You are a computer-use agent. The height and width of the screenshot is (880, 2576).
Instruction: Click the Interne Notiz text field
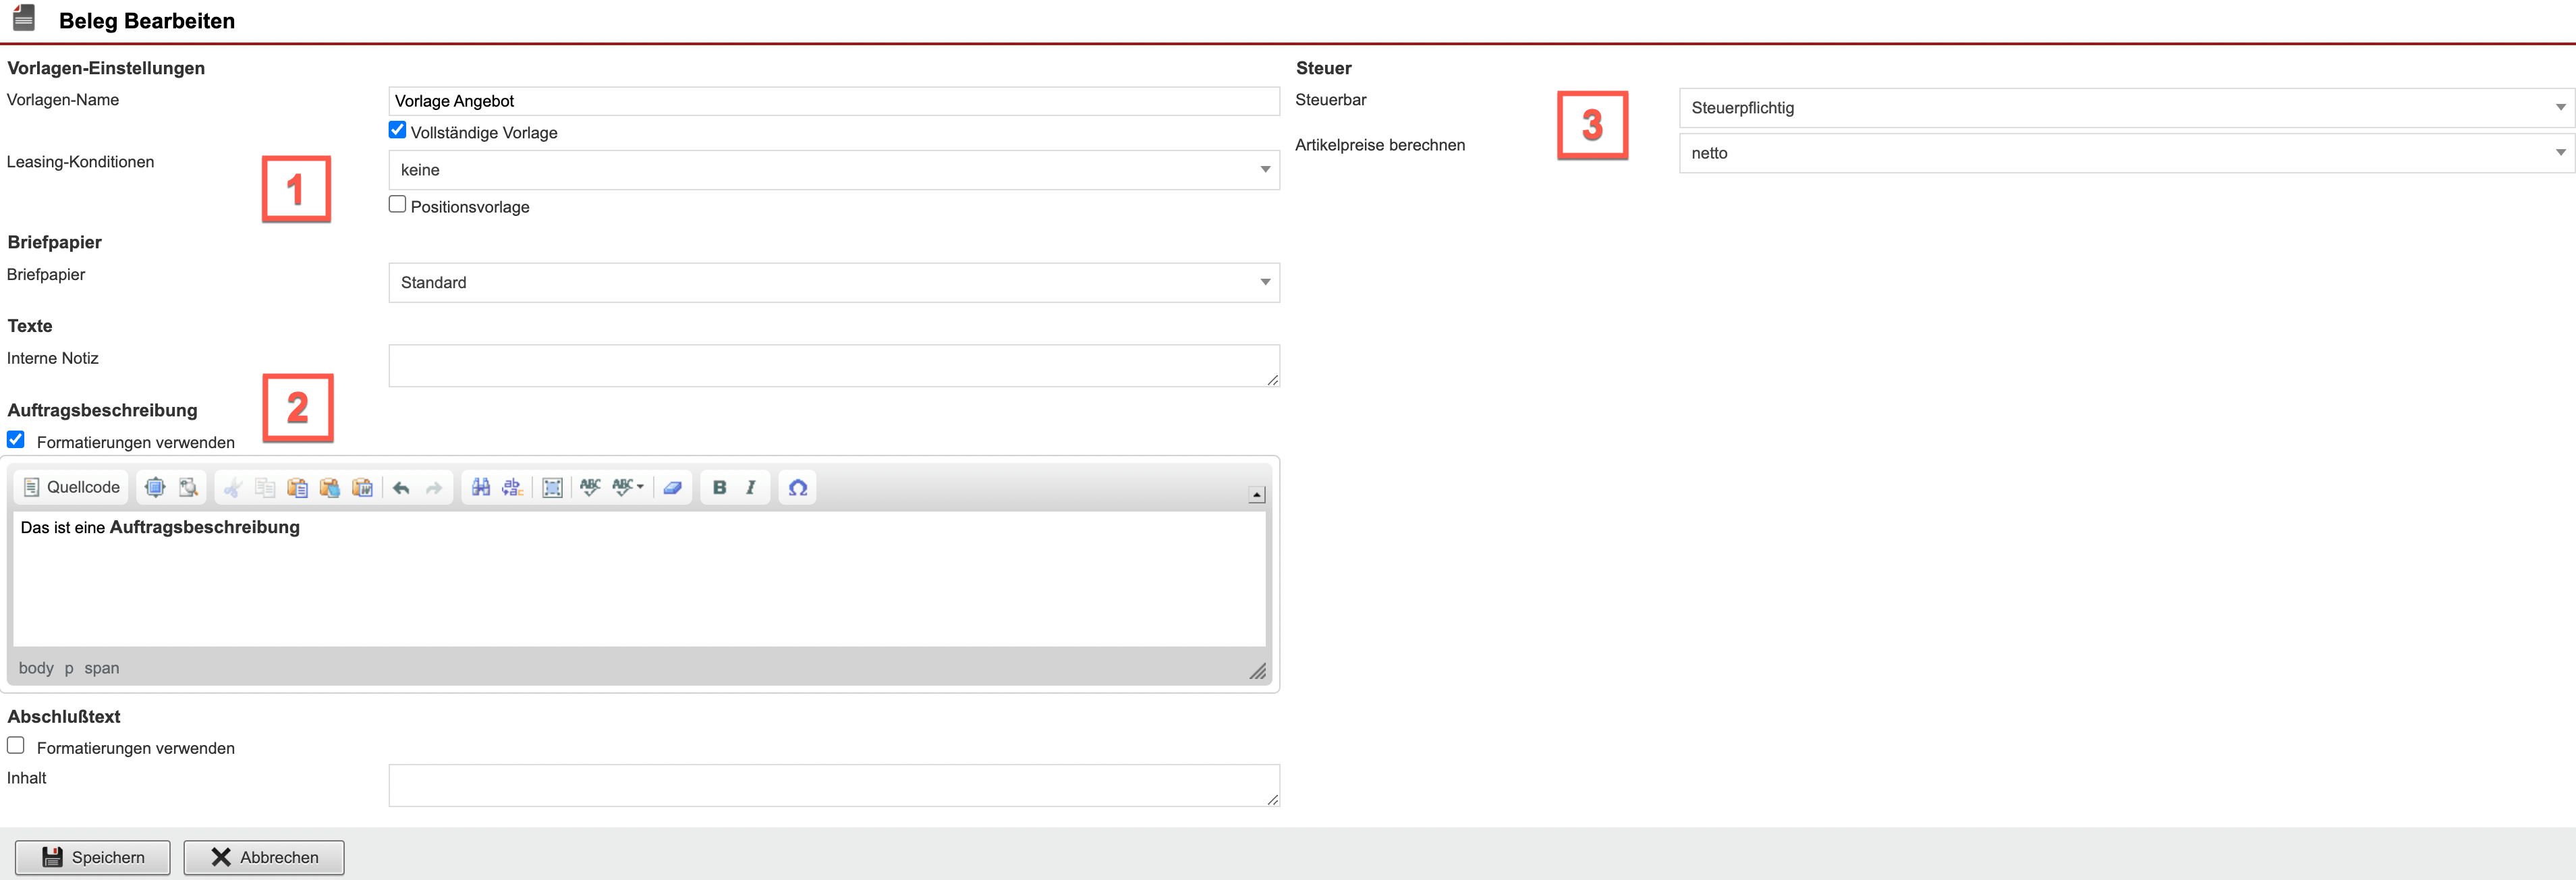click(x=833, y=365)
